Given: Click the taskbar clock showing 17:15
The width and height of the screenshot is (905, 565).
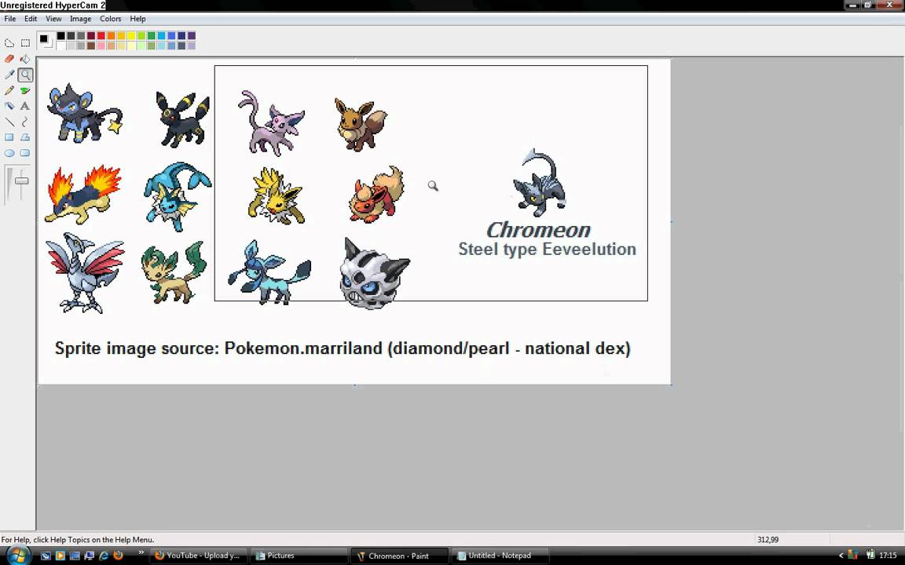Looking at the screenshot, I should click(888, 556).
